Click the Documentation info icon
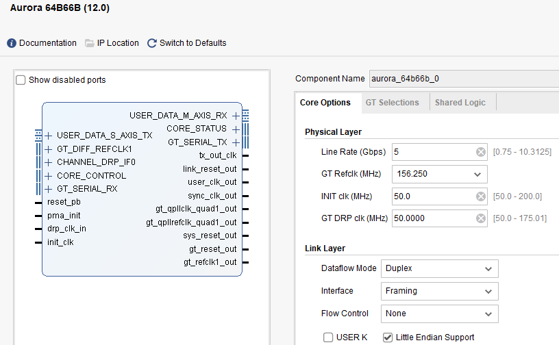The width and height of the screenshot is (559, 345). tap(12, 43)
